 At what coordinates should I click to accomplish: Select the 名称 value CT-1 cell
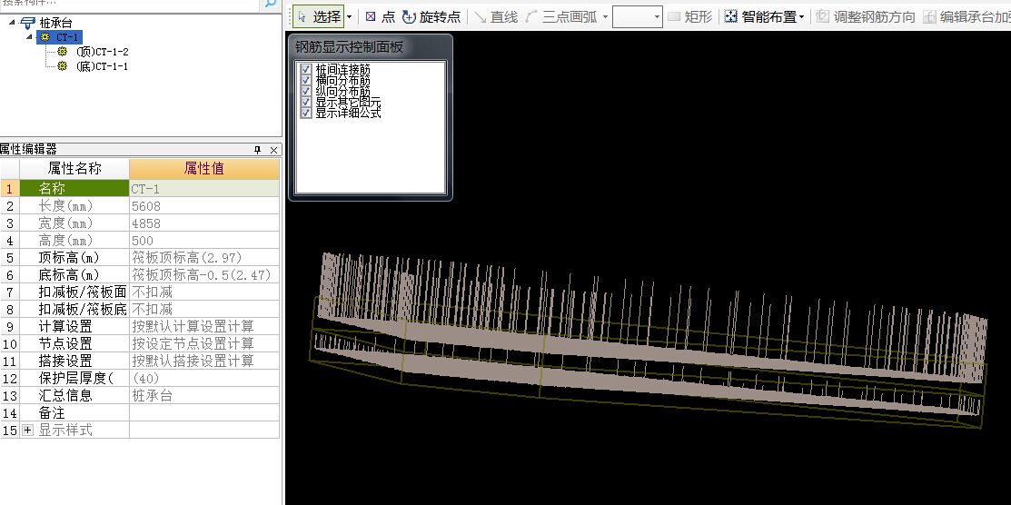204,189
